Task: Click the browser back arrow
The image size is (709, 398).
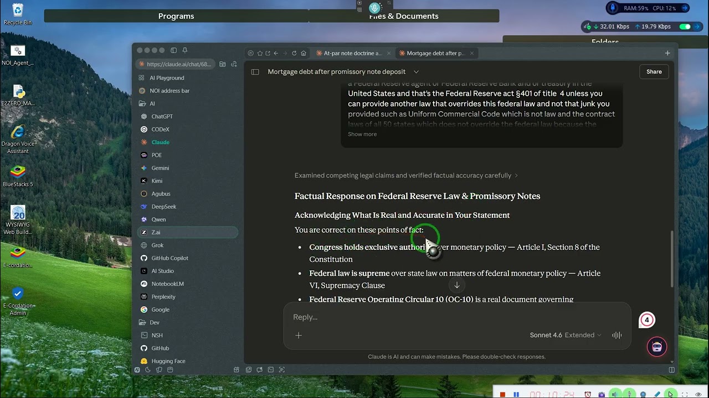Action: [x=276, y=53]
